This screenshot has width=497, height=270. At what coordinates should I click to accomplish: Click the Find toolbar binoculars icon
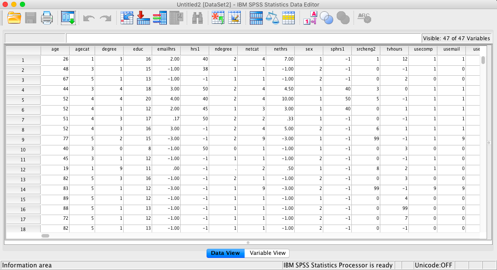click(x=197, y=18)
